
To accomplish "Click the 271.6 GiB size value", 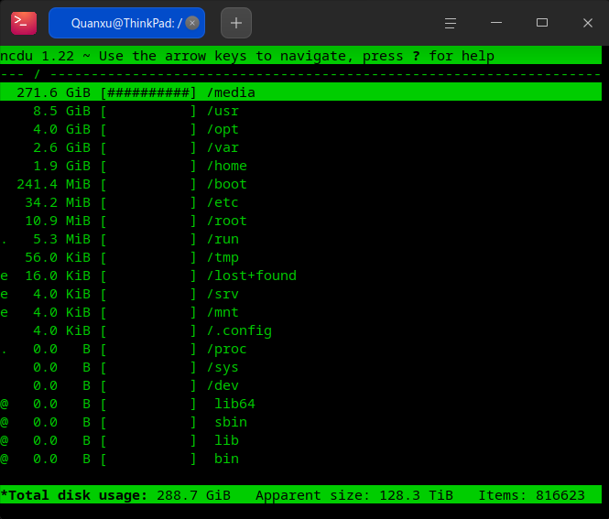I will tap(54, 92).
